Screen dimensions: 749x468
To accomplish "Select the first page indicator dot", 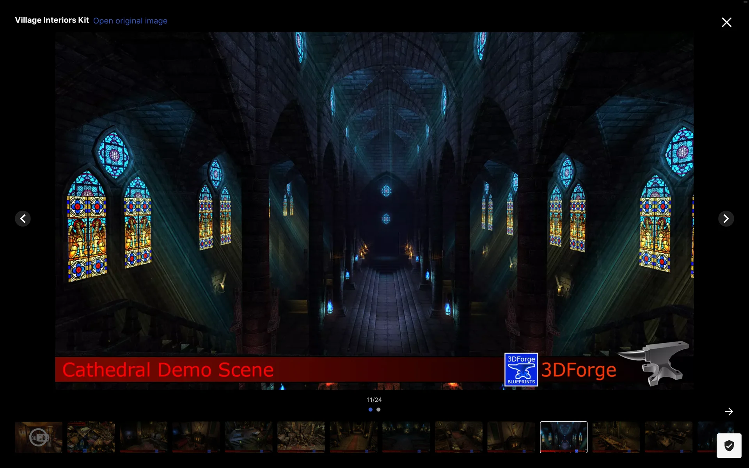I will point(370,409).
